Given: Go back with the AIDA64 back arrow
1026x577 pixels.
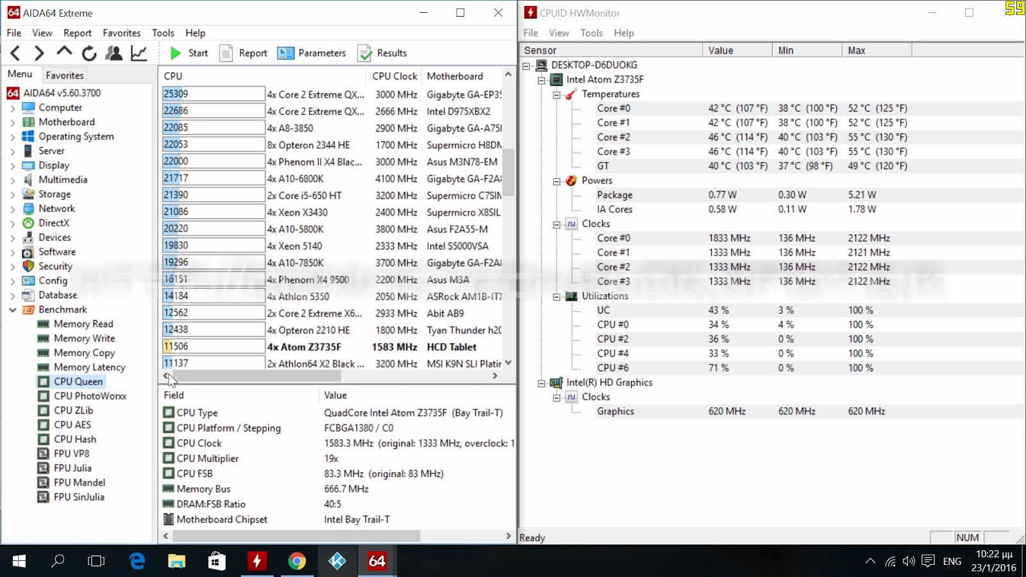Looking at the screenshot, I should point(15,53).
